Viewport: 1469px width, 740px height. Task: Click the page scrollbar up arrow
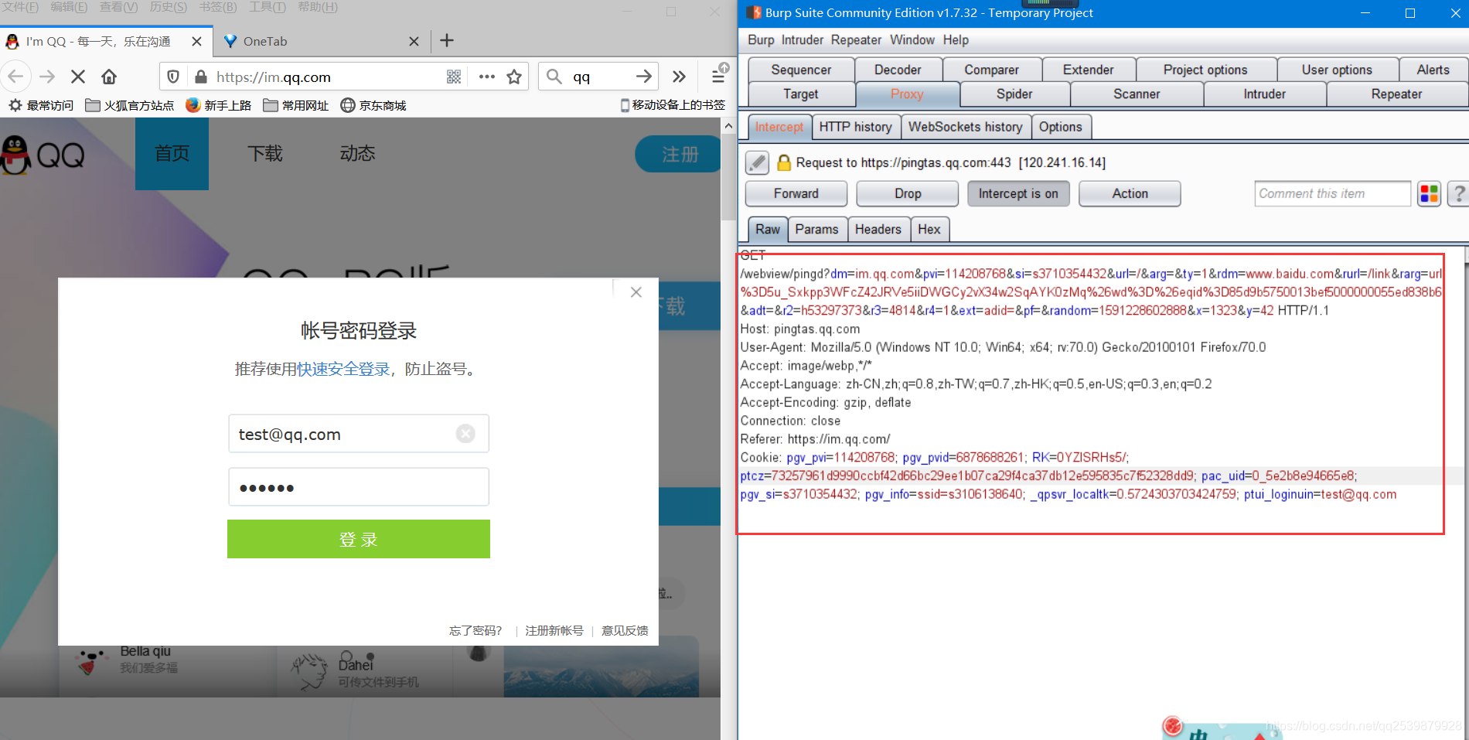click(x=728, y=125)
